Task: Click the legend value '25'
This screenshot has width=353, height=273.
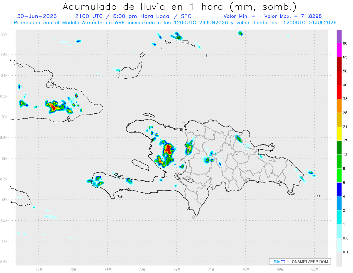Action: click(345, 113)
